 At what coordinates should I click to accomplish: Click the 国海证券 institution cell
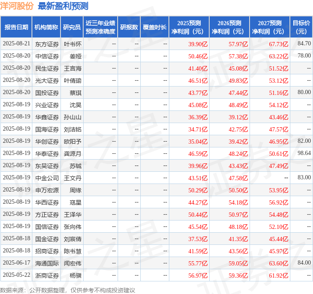point(47,129)
